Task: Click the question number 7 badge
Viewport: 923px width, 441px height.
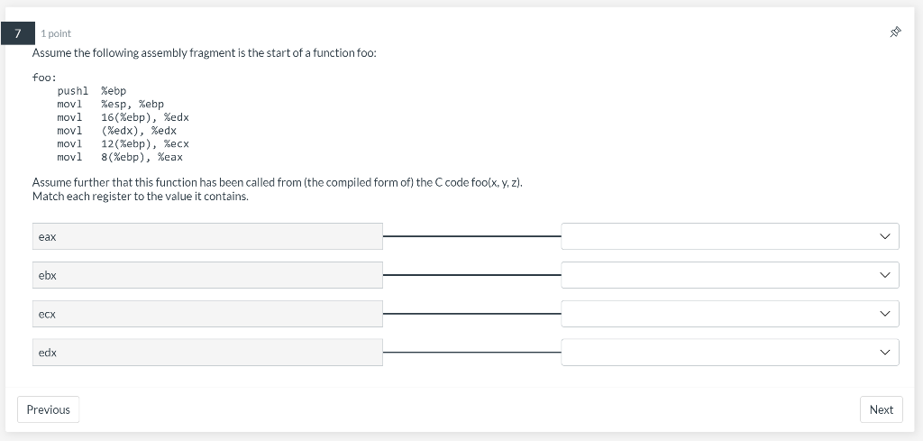Action: [17, 32]
